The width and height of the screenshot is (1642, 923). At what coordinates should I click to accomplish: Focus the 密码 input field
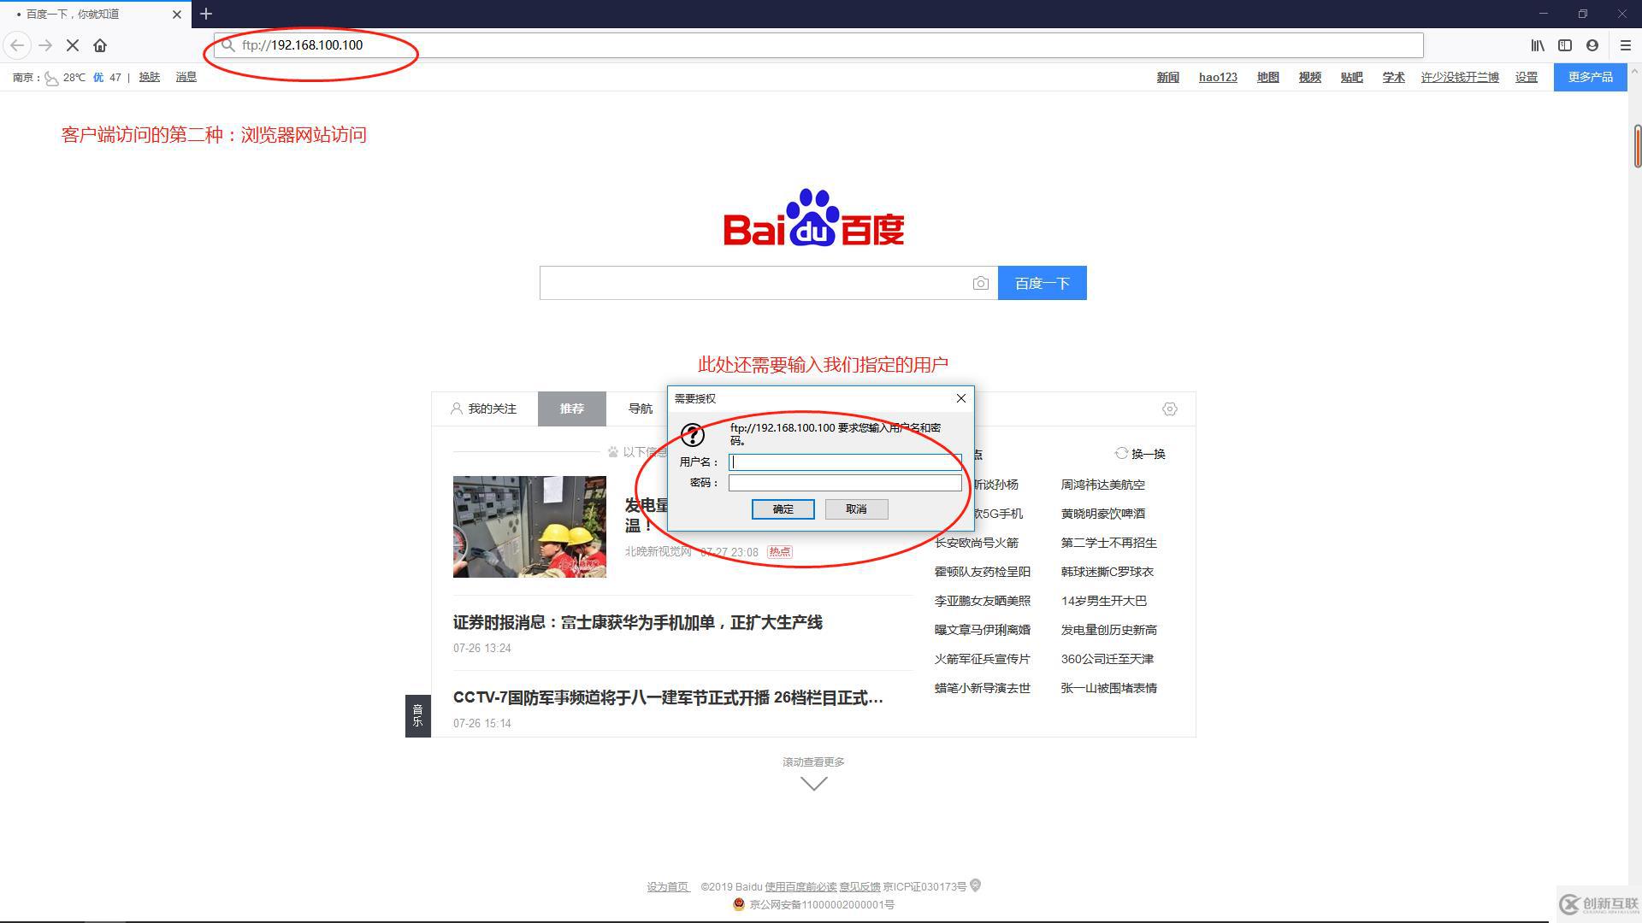[x=845, y=483]
